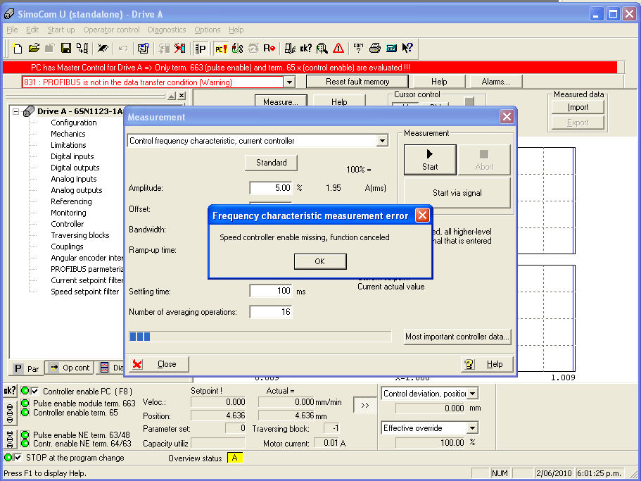
Task: Click the 'ok?' icon beside Controller enable PC
Action: [10, 391]
